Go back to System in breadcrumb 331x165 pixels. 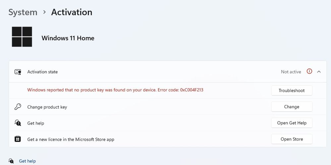(x=23, y=12)
